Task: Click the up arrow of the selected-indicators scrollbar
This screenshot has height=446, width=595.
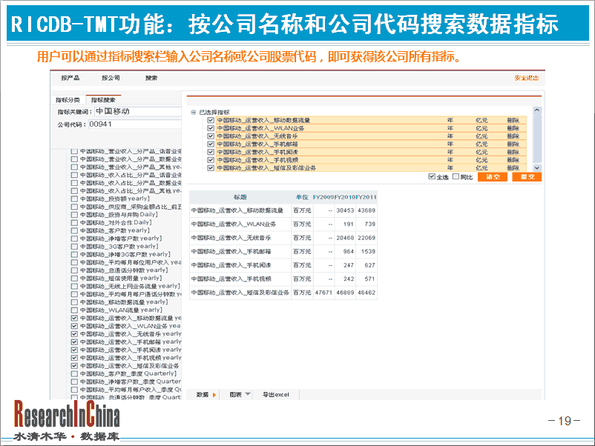Action: coord(536,110)
